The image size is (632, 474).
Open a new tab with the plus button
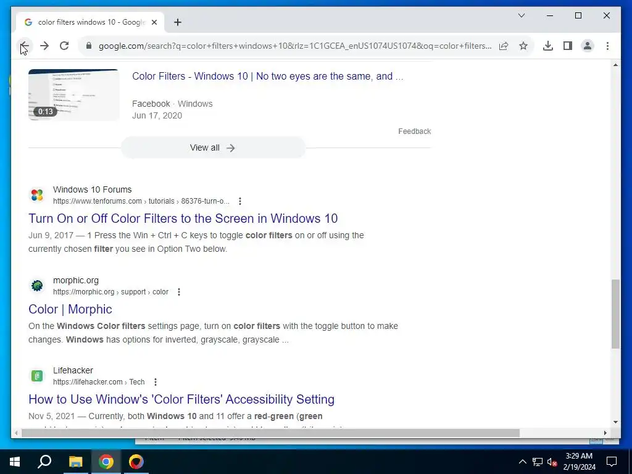click(177, 22)
